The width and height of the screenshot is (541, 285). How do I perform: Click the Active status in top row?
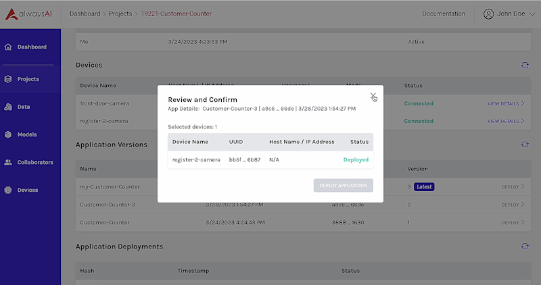(416, 42)
